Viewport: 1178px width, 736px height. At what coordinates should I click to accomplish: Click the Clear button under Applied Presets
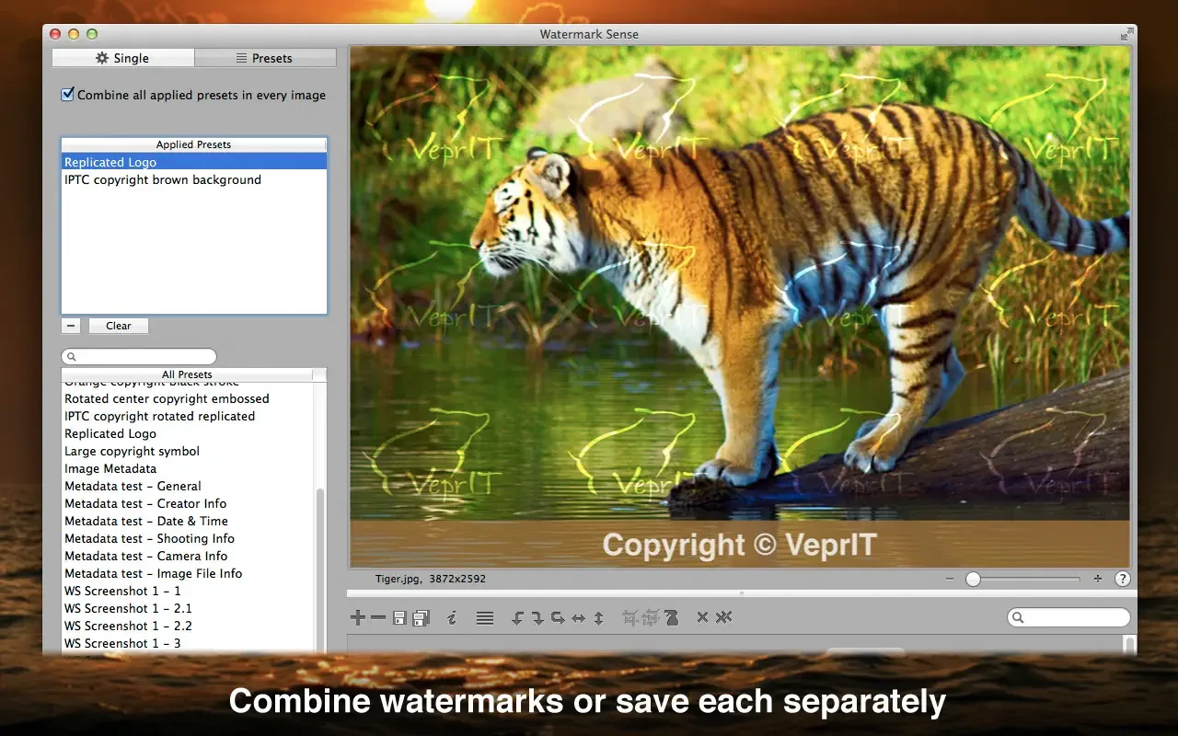coord(118,326)
